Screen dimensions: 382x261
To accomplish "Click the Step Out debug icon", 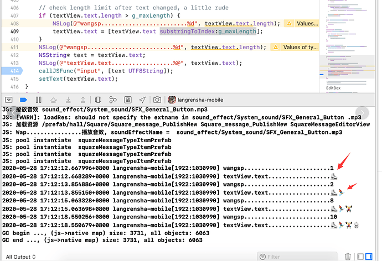I will coord(83,100).
